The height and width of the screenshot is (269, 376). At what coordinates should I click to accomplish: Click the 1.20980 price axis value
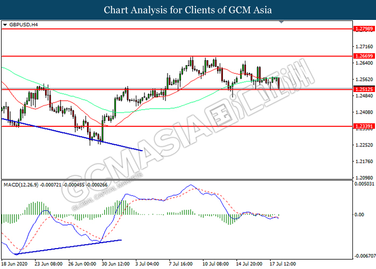point(365,178)
